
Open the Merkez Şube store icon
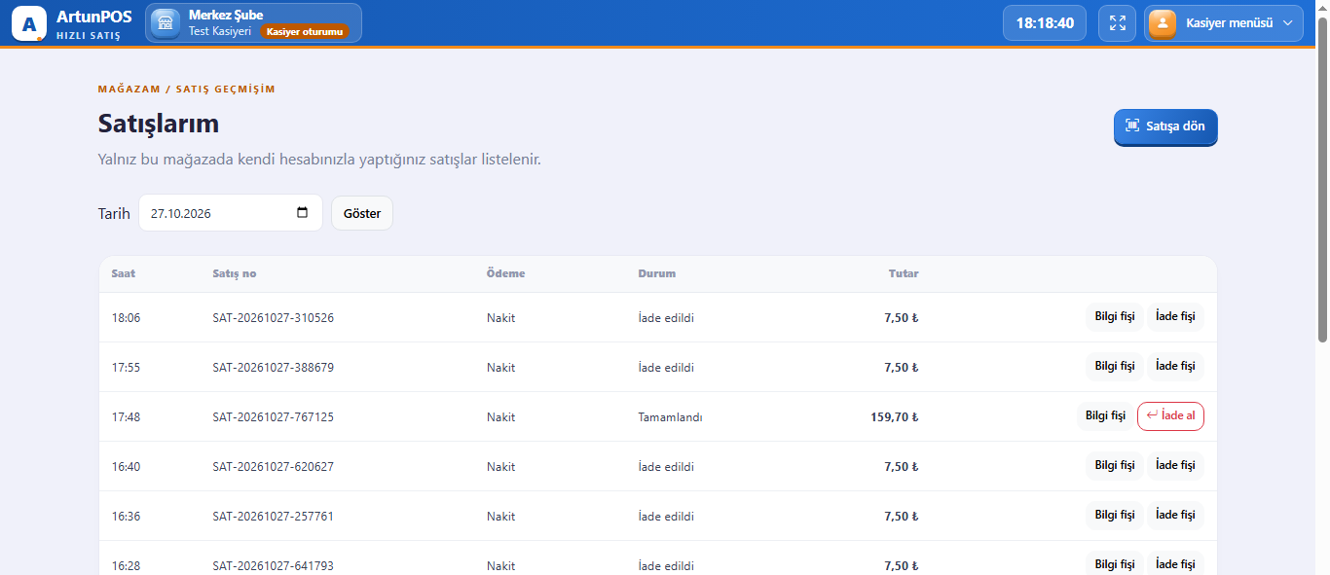pos(166,23)
